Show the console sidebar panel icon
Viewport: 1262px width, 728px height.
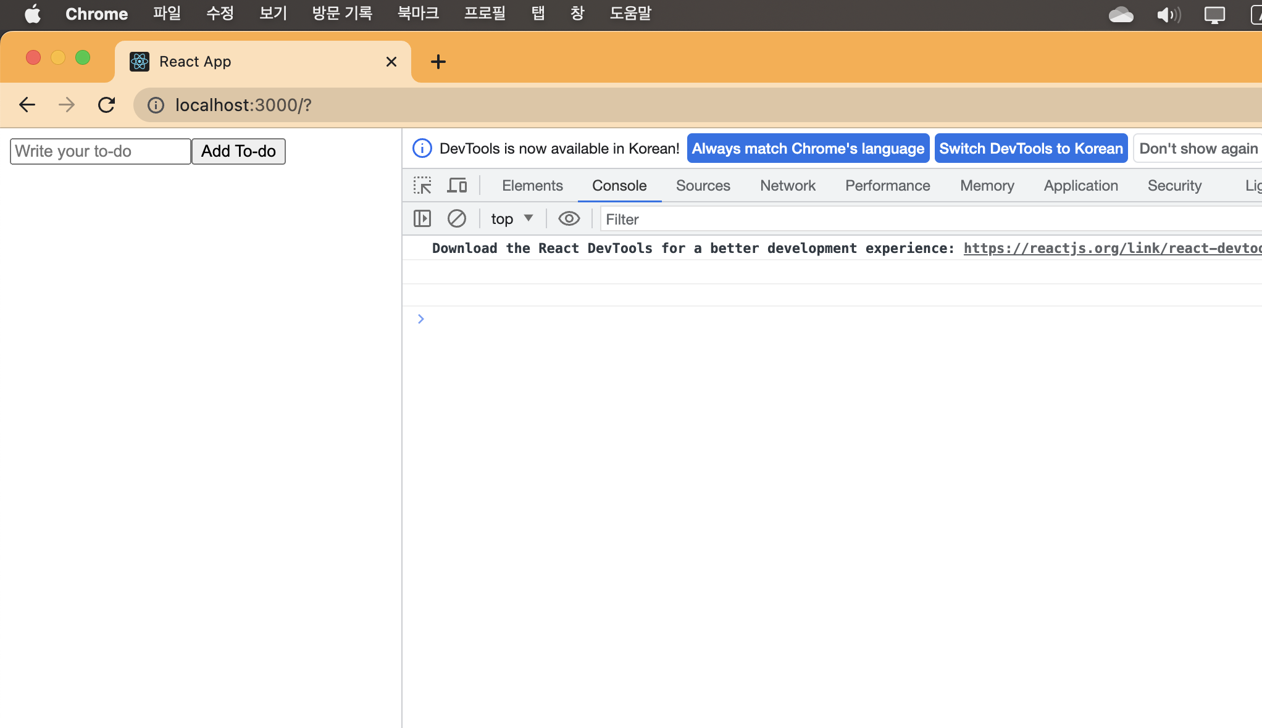pyautogui.click(x=422, y=219)
